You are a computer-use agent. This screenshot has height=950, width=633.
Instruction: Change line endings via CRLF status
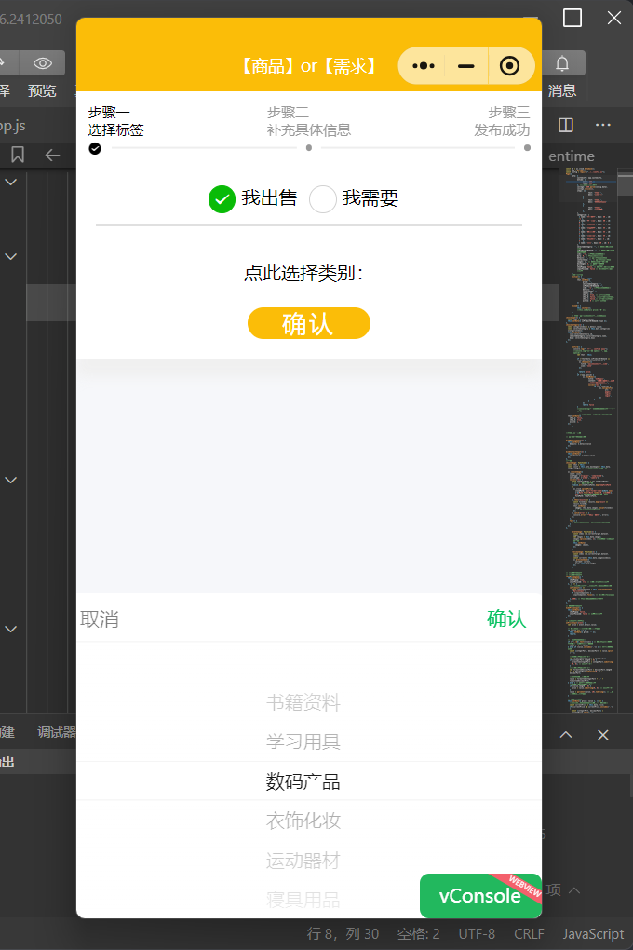click(x=530, y=933)
